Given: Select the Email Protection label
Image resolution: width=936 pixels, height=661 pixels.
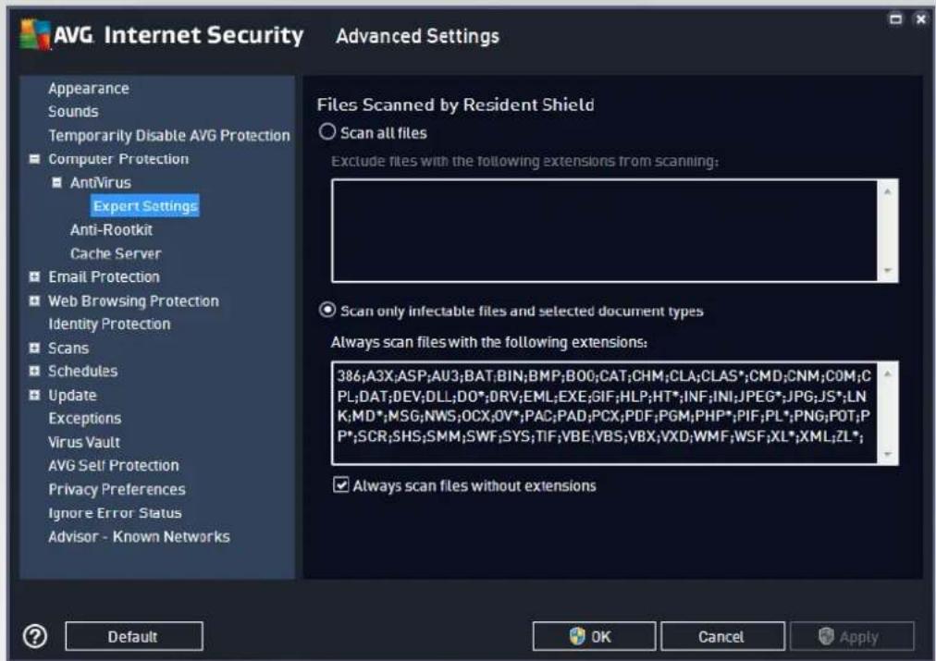Looking at the screenshot, I should (104, 276).
